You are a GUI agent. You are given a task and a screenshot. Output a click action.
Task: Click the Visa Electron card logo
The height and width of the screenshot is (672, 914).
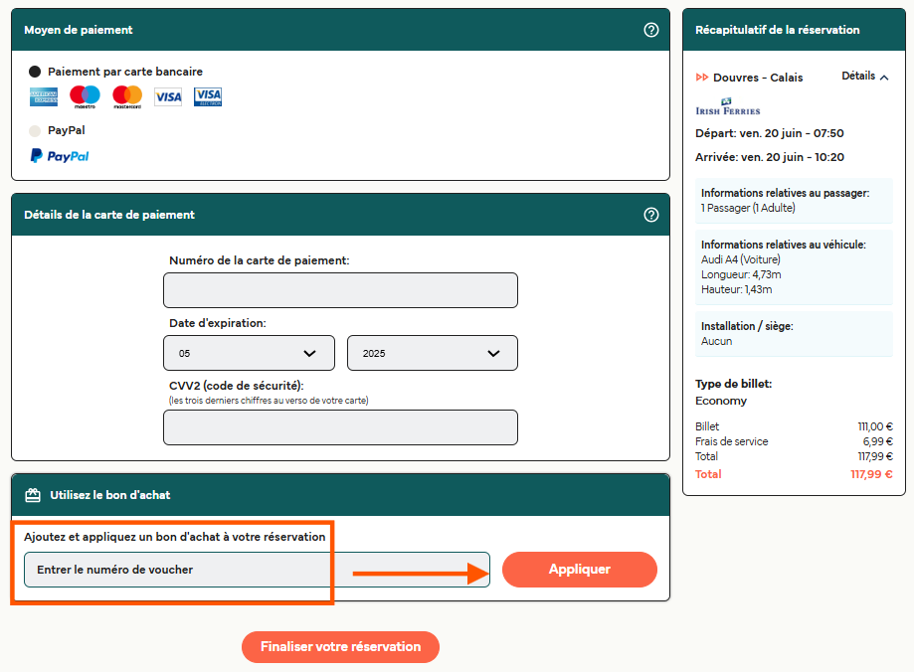pos(208,96)
